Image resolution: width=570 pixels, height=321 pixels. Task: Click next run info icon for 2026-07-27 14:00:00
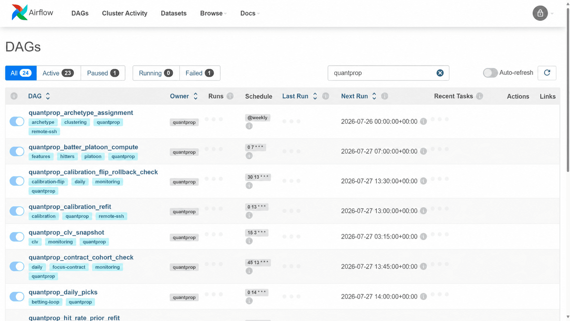point(423,296)
